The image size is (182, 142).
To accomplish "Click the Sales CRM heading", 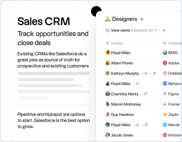I will coord(44,21).
